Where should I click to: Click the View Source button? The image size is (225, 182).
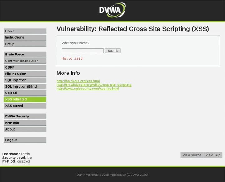pos(192,155)
